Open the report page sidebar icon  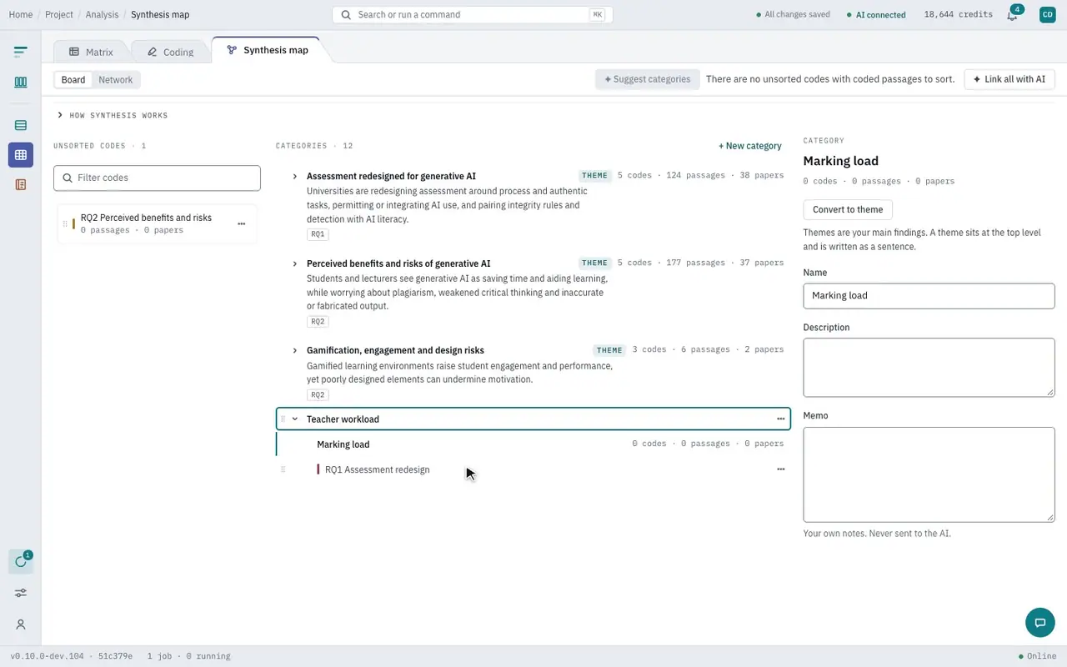(21, 184)
